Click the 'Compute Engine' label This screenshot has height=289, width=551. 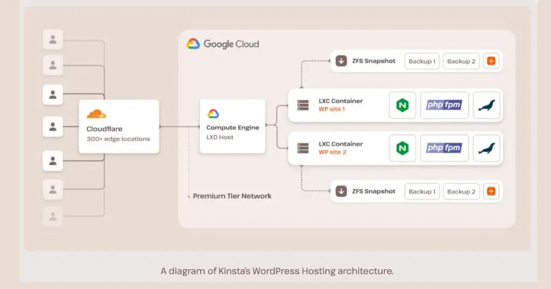click(x=233, y=128)
